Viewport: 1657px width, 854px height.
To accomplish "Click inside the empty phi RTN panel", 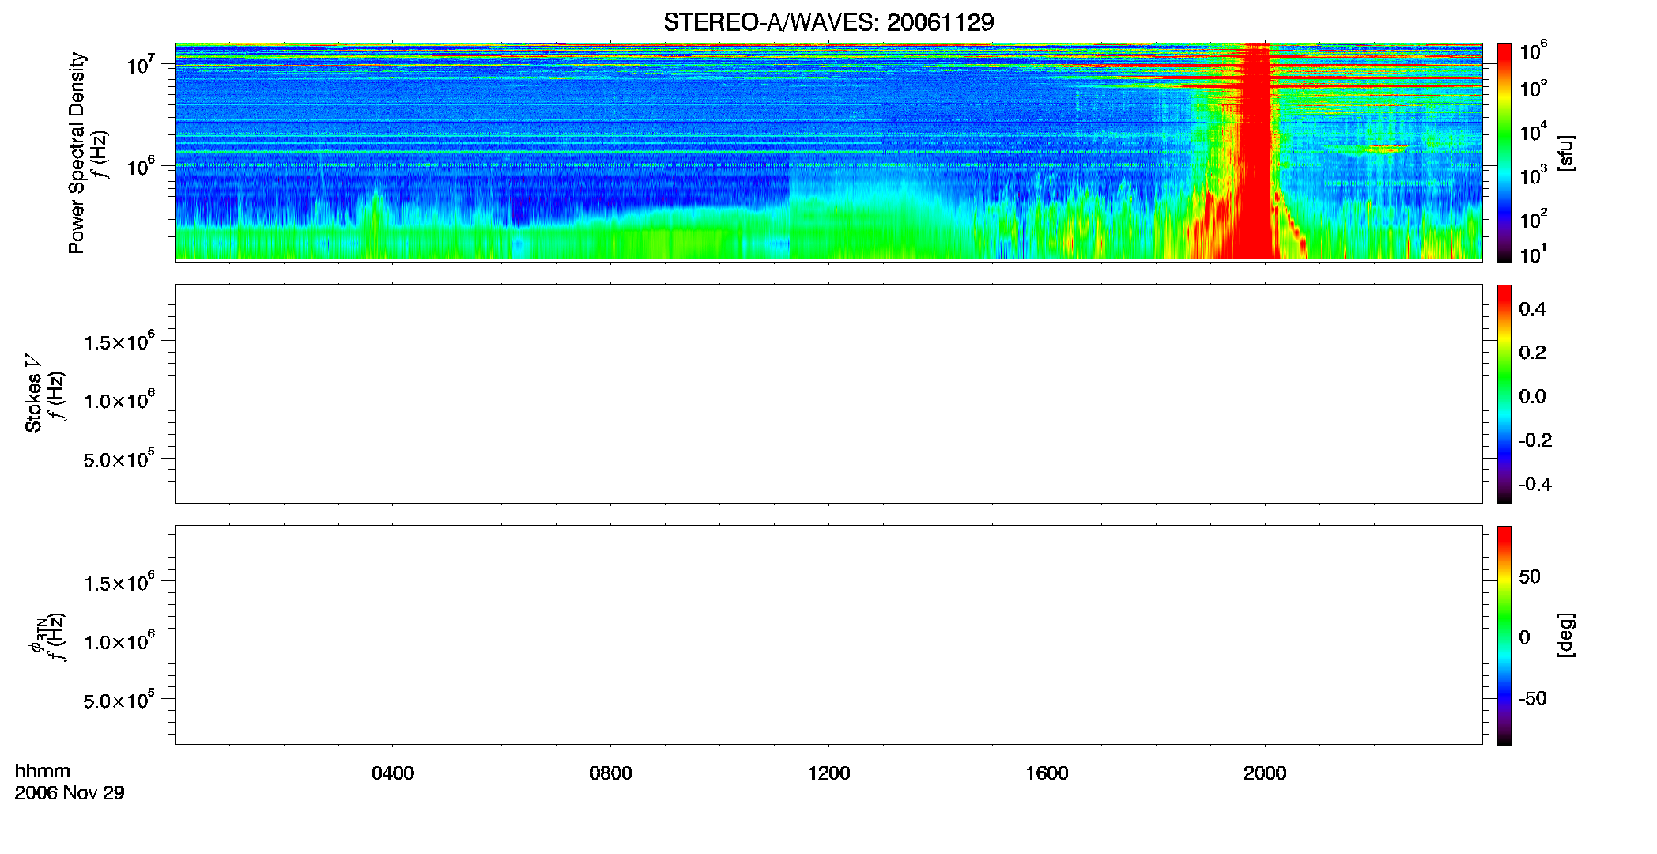I will (x=828, y=635).
